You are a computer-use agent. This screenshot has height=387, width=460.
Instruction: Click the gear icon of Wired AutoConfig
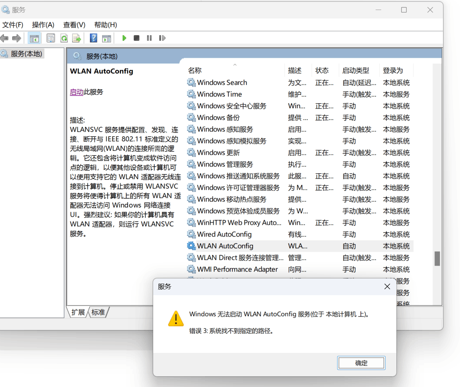[x=191, y=234]
